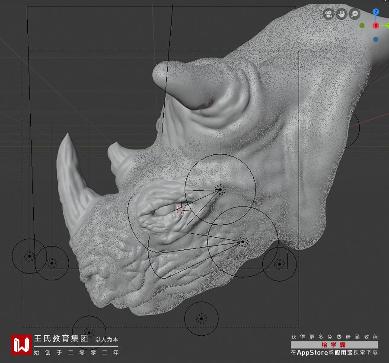
Task: Click the dark green negative Y axis dot
Action: (x=362, y=25)
